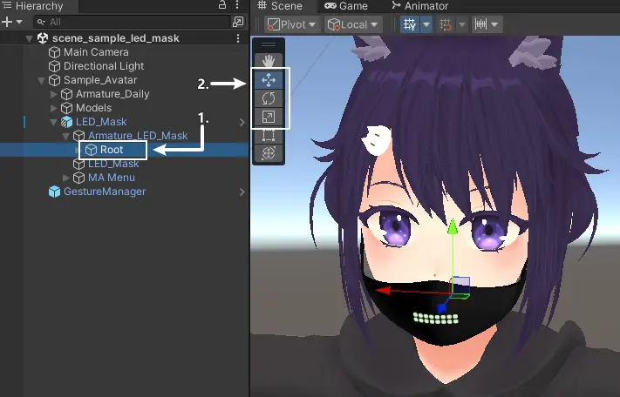620x397 pixels.
Task: Click the green Y-axis gizmo arrow
Action: coord(452,228)
